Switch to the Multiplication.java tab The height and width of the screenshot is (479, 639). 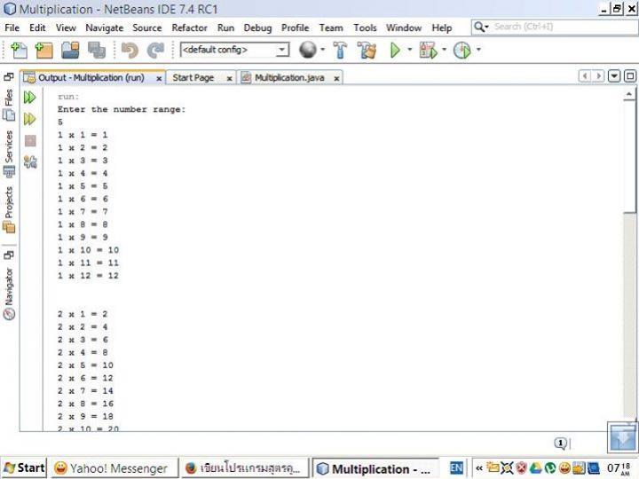click(289, 77)
